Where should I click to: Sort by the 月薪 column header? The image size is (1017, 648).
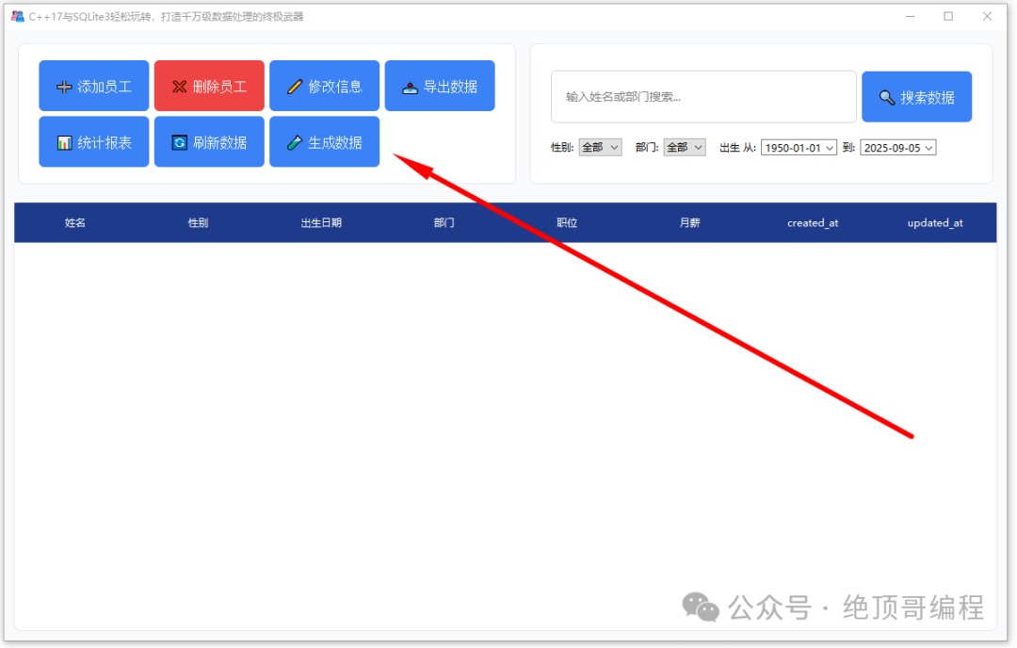(689, 222)
